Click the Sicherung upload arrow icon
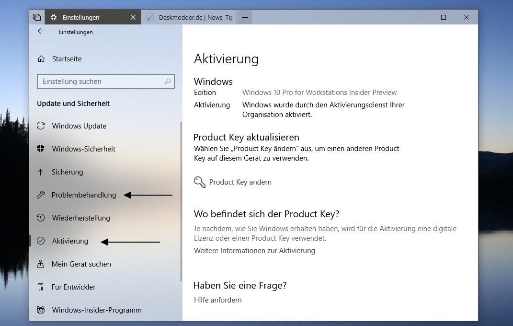The height and width of the screenshot is (326, 513). tap(41, 172)
